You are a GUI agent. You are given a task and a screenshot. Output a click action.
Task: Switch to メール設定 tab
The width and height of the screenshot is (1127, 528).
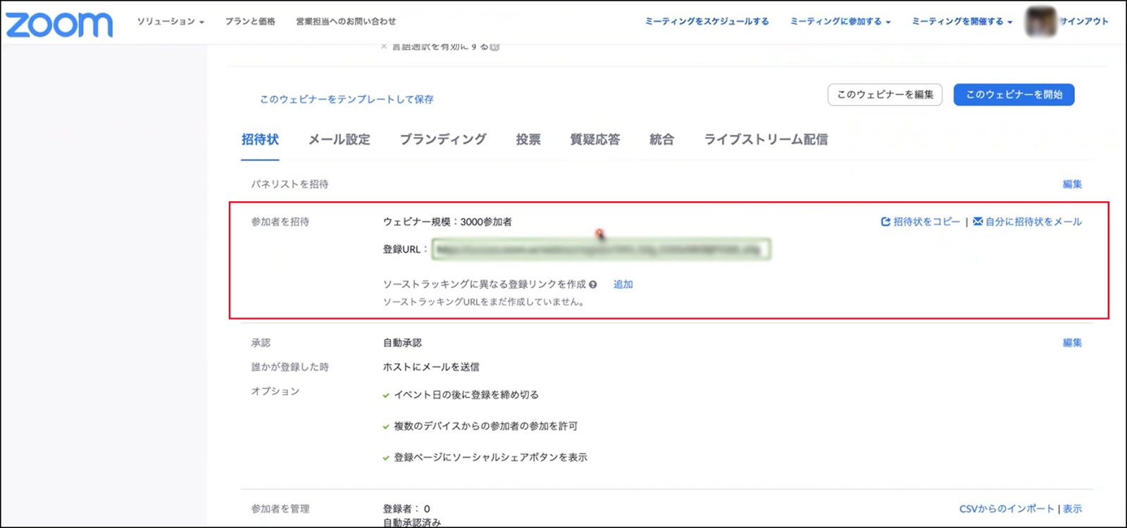(x=339, y=139)
